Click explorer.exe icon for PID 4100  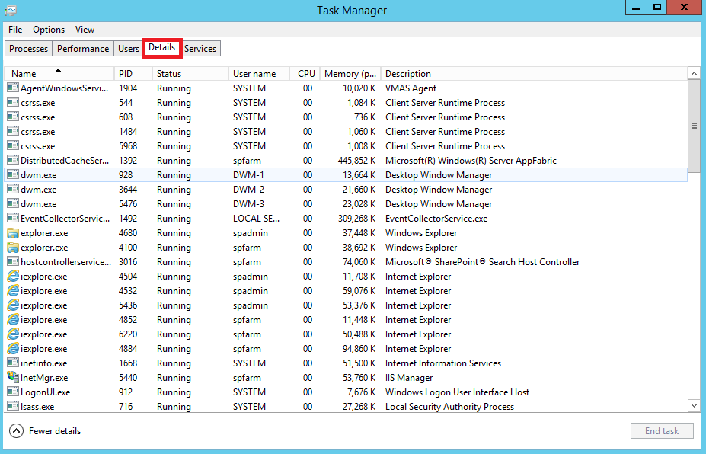pos(13,248)
